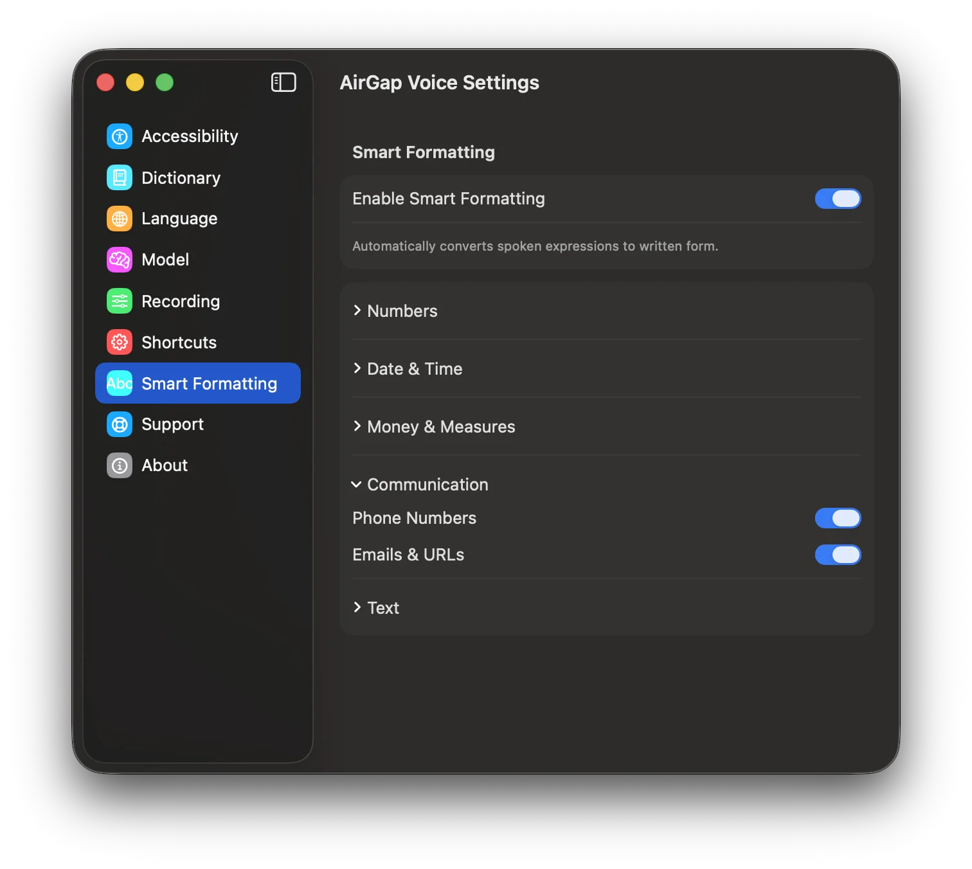The image size is (972, 869).
Task: Click the AirGap Voice Settings title
Action: point(440,83)
